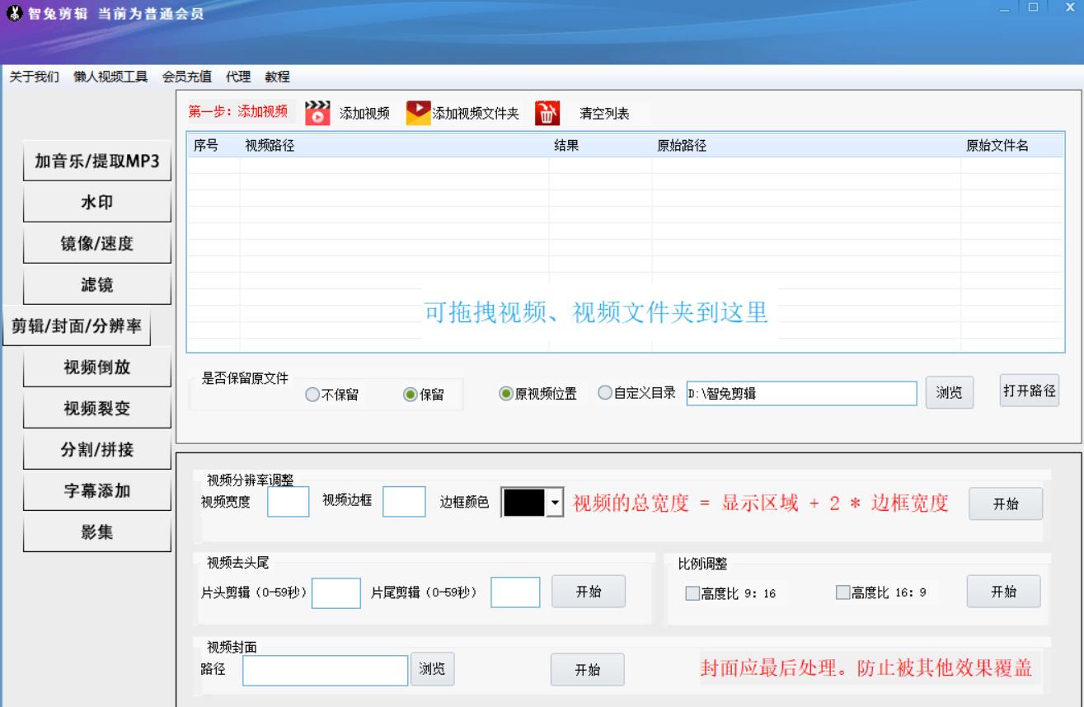Click the 可拖拽视频、视频文件夹到这里 hint text
This screenshot has width=1084, height=707.
[x=596, y=313]
